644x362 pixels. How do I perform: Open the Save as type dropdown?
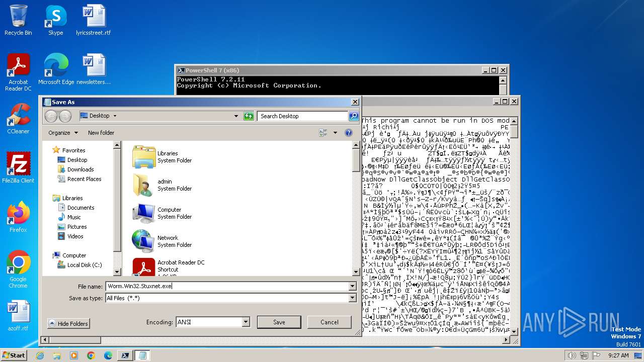(352, 298)
